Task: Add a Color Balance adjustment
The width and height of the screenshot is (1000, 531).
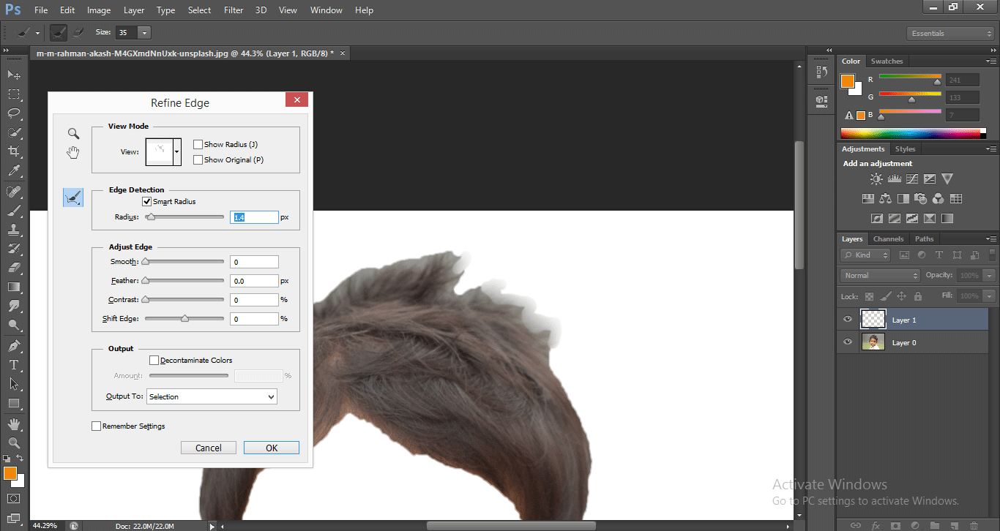Action: pos(886,198)
